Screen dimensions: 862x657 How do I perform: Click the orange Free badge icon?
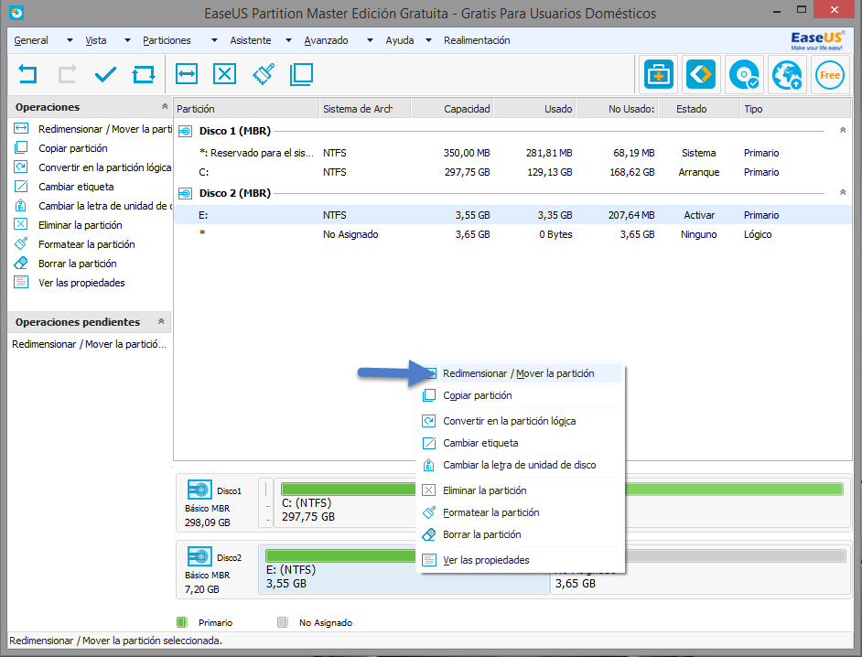click(830, 75)
